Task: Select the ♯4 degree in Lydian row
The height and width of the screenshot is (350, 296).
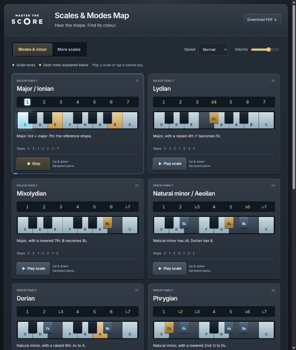Action: (x=214, y=102)
